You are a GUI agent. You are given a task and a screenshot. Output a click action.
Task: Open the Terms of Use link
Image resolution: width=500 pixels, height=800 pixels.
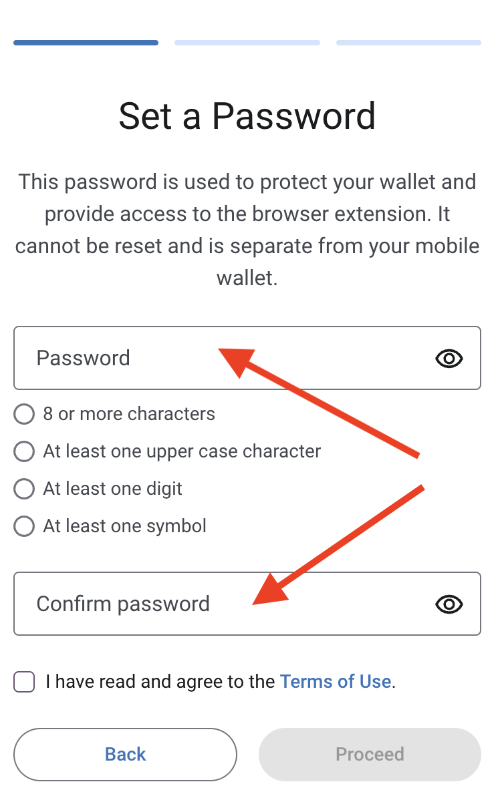[x=335, y=681]
